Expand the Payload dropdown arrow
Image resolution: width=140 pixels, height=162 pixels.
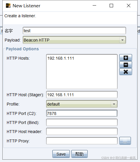(x=122, y=40)
